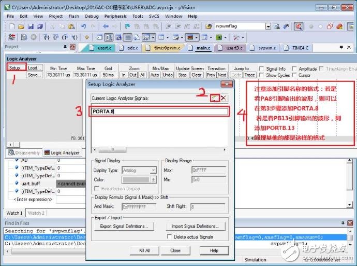Viewport: 357px width, 266px height.
Task: Expand the editor tab list dropdown
Action: tap(341, 47)
